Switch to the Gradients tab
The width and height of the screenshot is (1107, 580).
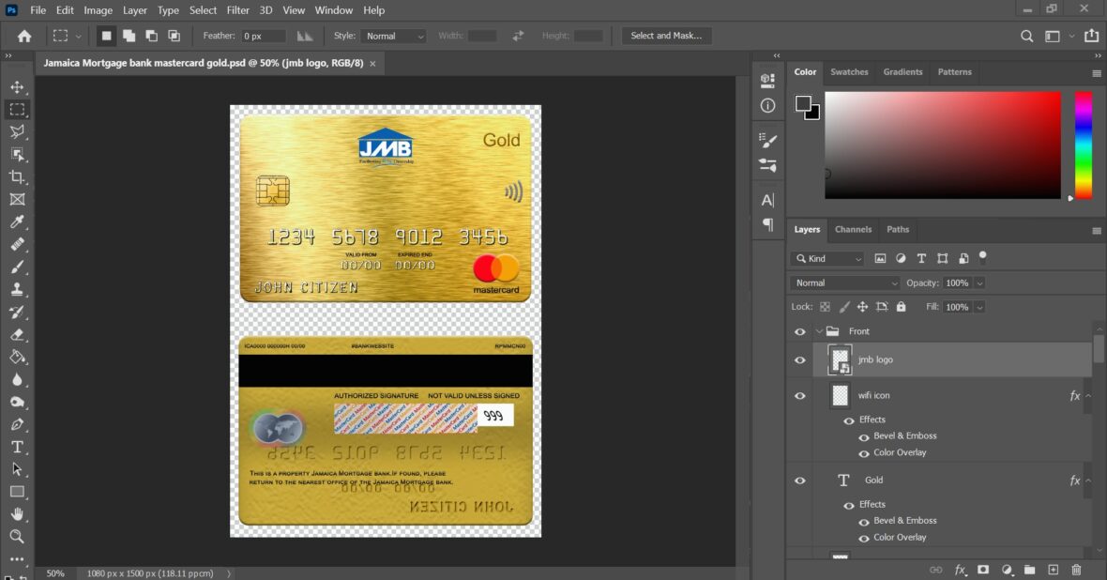(x=902, y=72)
